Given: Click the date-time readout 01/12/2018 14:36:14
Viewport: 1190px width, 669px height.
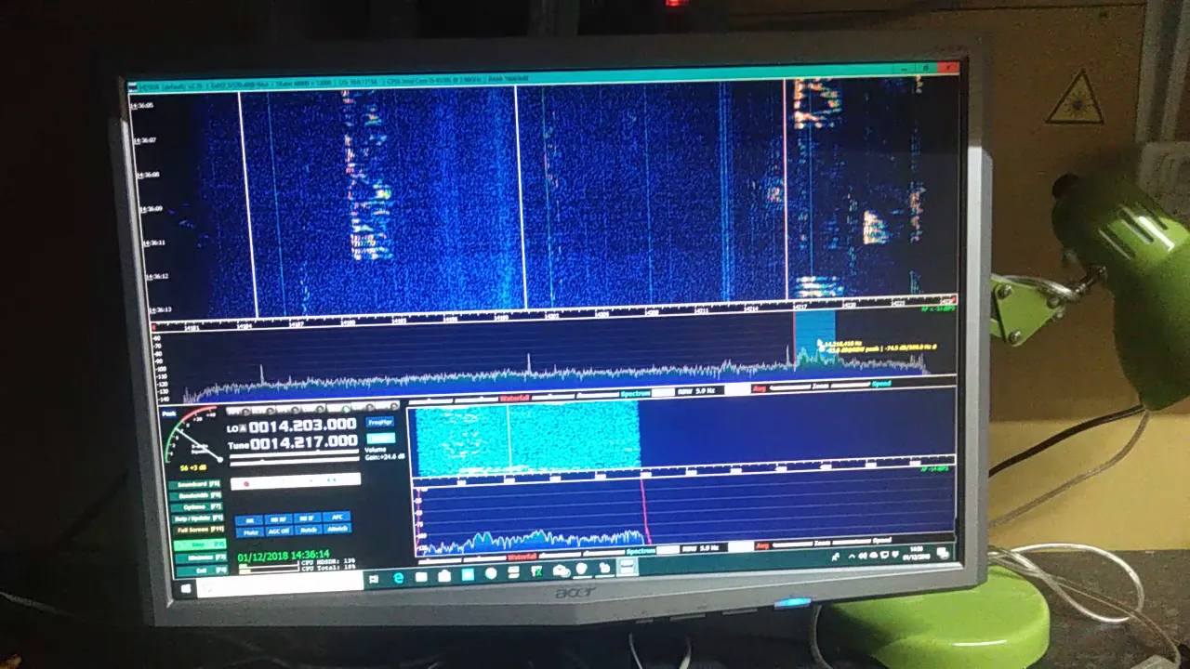Looking at the screenshot, I should point(284,556).
